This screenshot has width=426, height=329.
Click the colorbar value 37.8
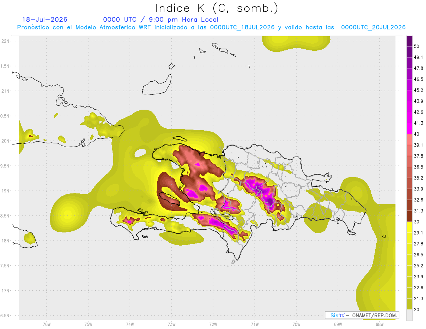click(419, 156)
